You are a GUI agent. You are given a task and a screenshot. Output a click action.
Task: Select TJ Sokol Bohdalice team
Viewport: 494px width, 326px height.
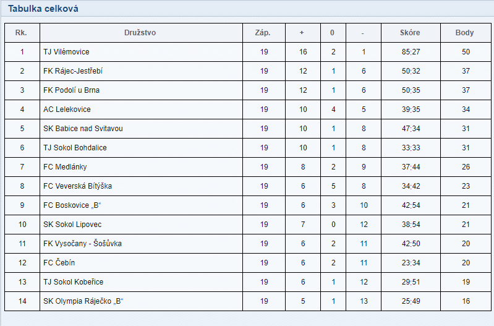pyautogui.click(x=75, y=148)
